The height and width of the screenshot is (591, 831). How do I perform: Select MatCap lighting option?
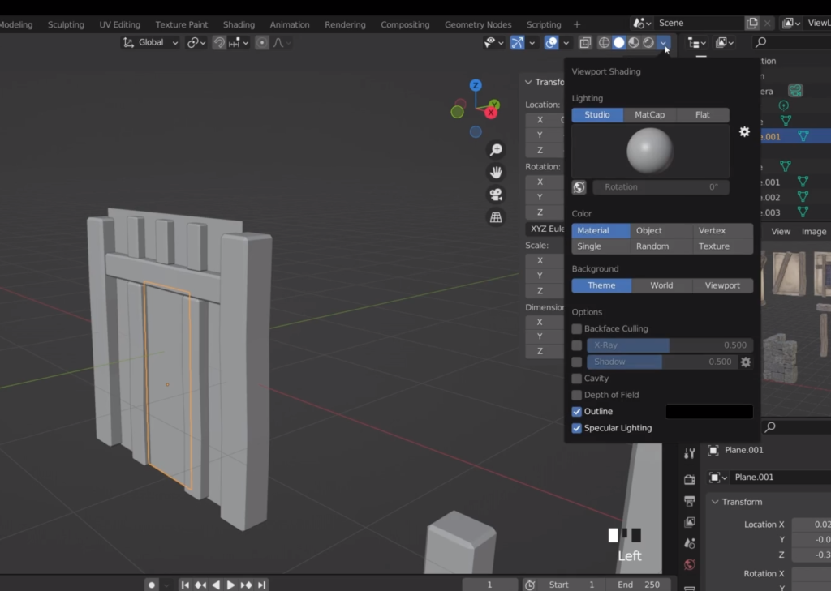[650, 115]
